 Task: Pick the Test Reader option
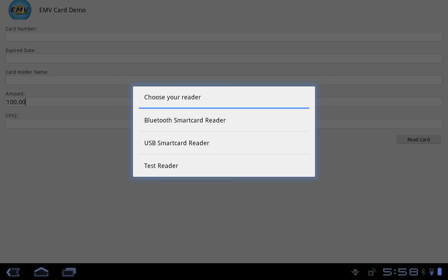click(224, 166)
